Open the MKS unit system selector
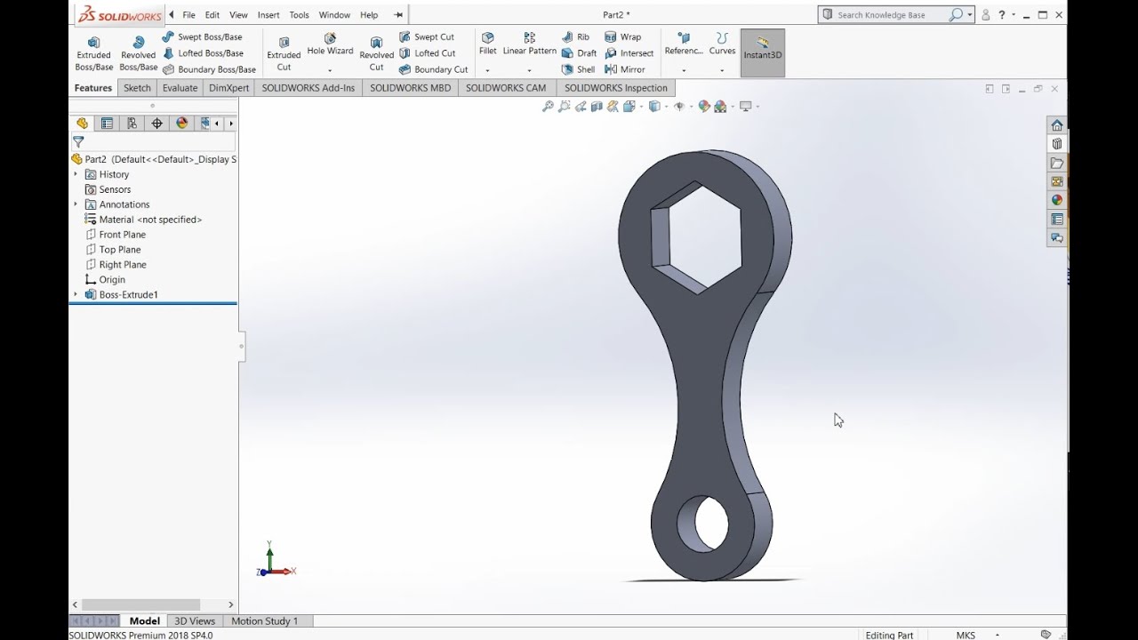The width and height of the screenshot is (1138, 640). coord(976,635)
